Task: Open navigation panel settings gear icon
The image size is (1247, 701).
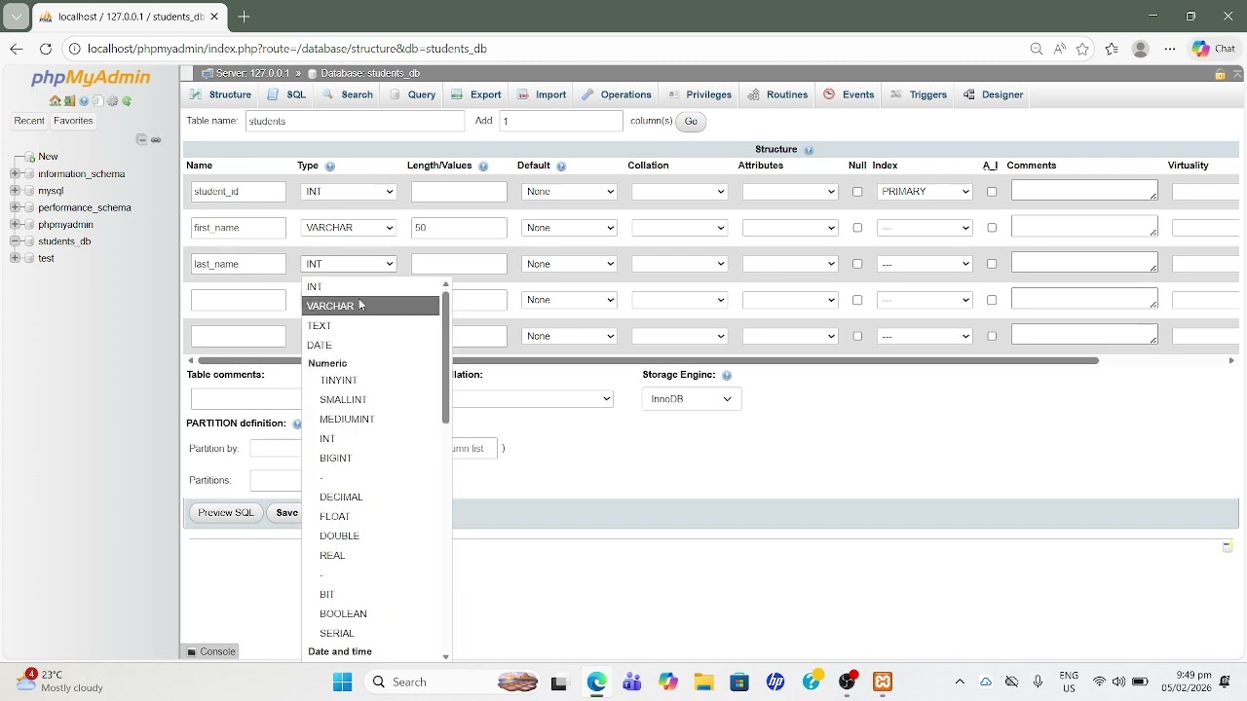Action: point(112,100)
